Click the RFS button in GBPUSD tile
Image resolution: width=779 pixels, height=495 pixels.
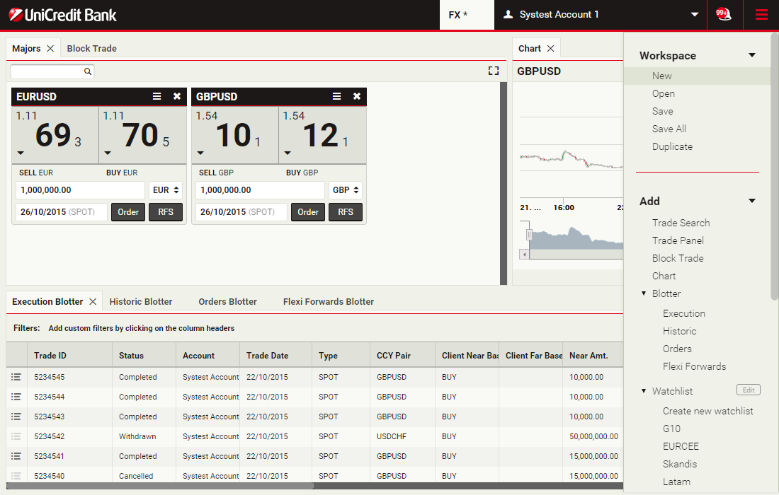(346, 212)
